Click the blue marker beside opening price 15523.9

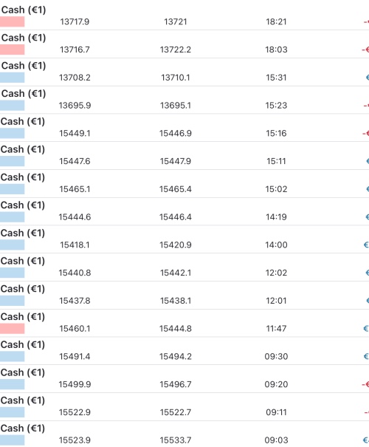13,440
